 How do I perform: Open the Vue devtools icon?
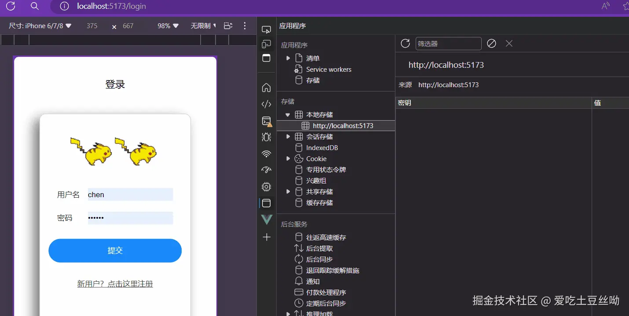[267, 219]
